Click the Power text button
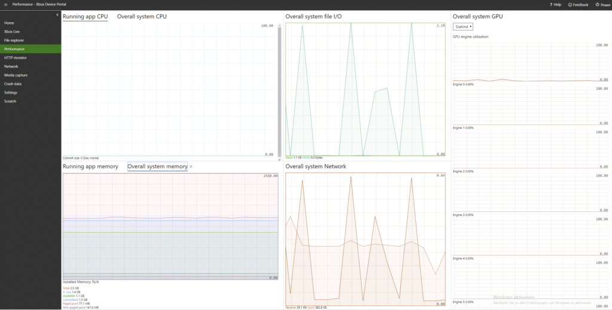 pyautogui.click(x=605, y=5)
